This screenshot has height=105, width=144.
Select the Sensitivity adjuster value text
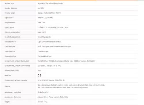tap(44, 37)
